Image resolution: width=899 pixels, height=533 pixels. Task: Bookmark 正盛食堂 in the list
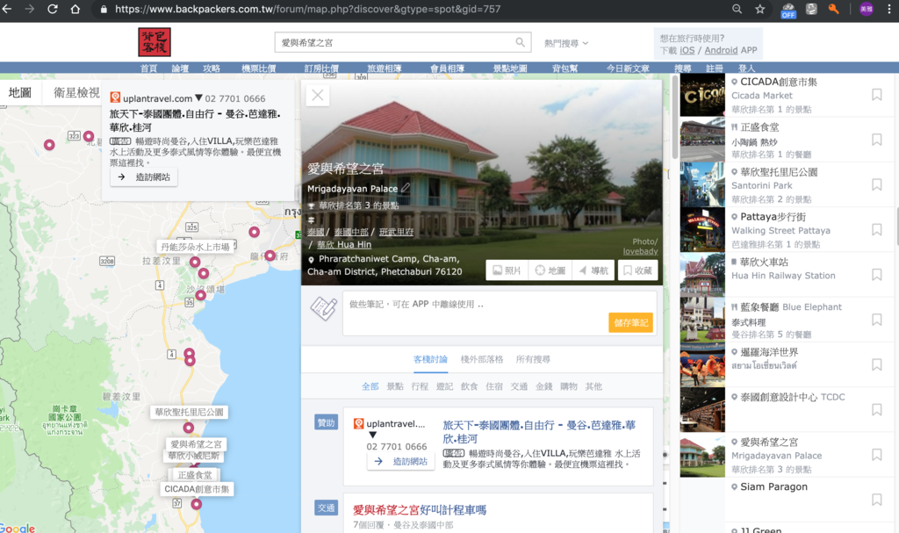[877, 140]
